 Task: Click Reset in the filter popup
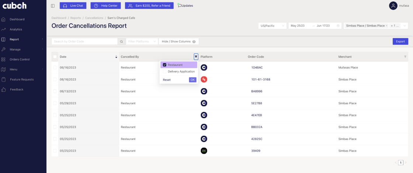[167, 80]
